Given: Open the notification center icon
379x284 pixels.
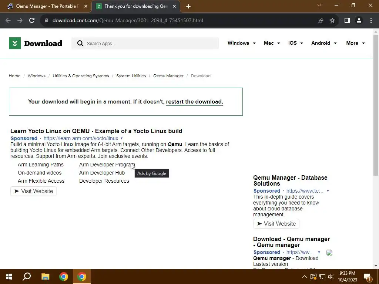Looking at the screenshot, I should pos(368,277).
